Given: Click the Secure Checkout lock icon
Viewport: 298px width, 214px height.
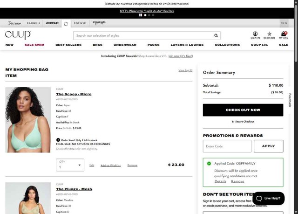Looking at the screenshot, I should pyautogui.click(x=233, y=122).
